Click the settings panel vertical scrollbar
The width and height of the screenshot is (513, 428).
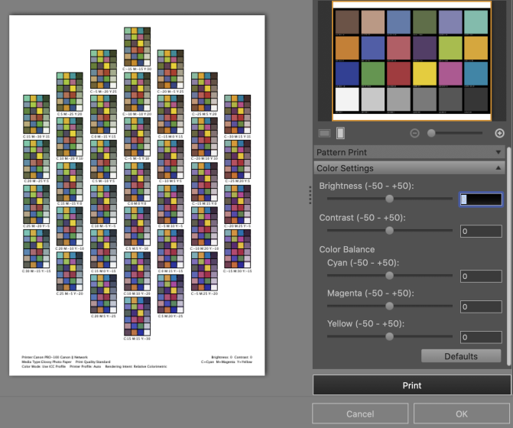pyautogui.click(x=508, y=257)
